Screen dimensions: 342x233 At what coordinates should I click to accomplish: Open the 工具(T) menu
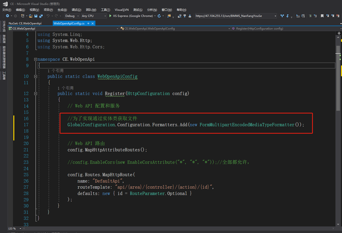click(x=105, y=9)
